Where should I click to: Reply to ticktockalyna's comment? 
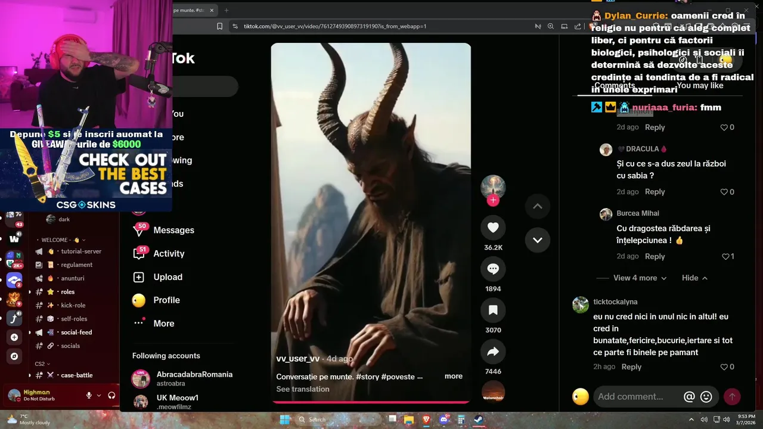pos(631,367)
